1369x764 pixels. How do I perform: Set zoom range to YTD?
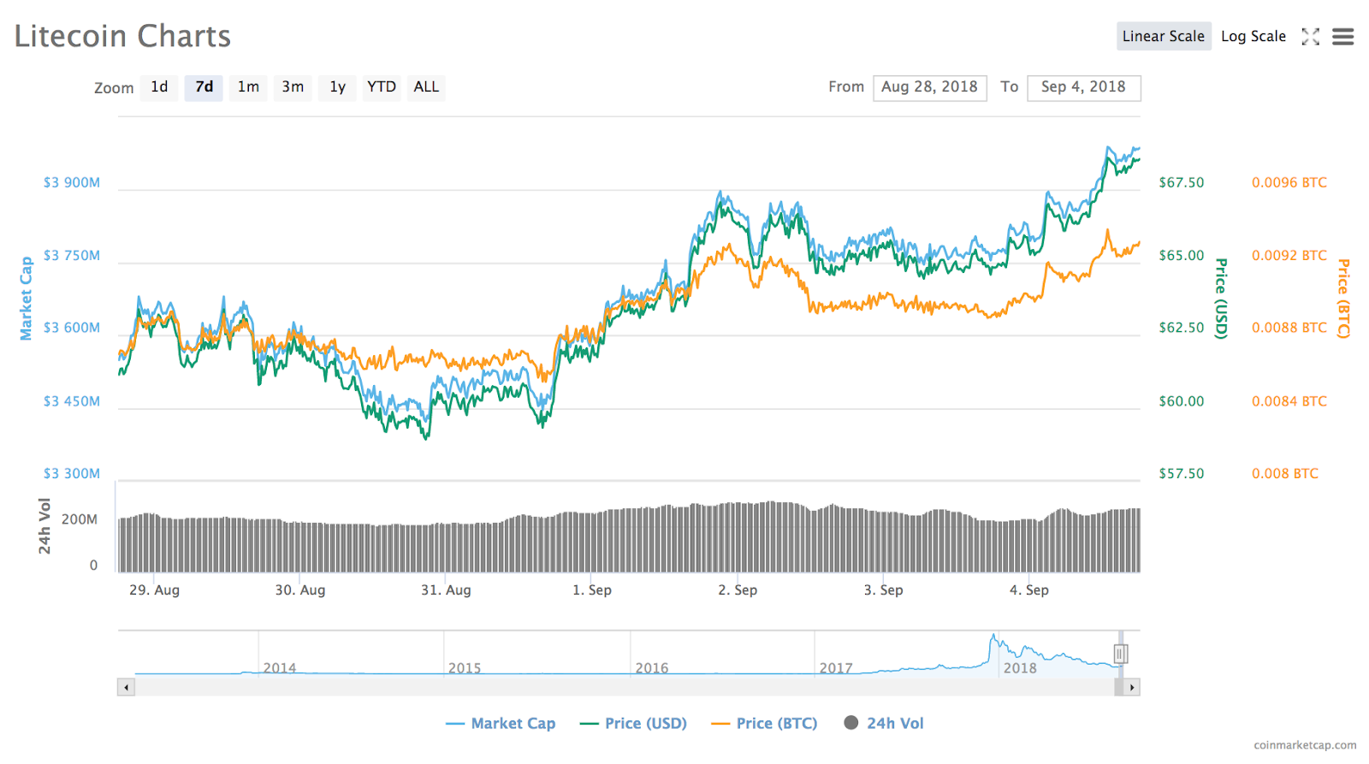(x=382, y=87)
